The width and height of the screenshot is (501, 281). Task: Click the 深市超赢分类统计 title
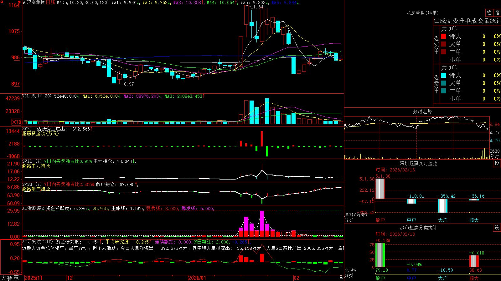(419, 228)
